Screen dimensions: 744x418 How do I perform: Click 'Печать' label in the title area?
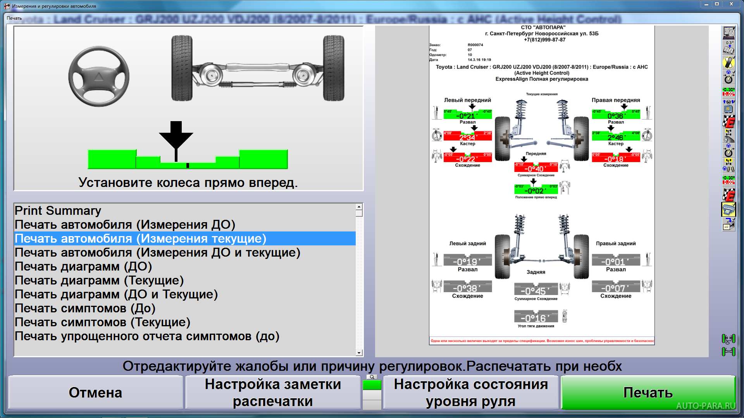(x=14, y=18)
